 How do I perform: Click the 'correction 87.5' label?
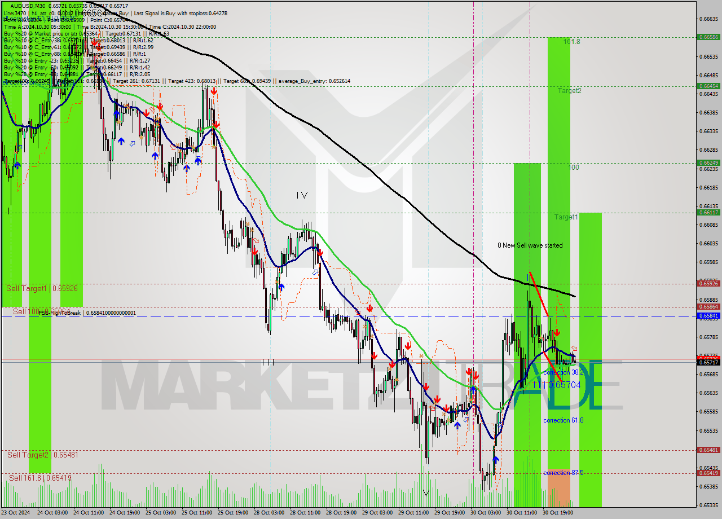(x=563, y=473)
